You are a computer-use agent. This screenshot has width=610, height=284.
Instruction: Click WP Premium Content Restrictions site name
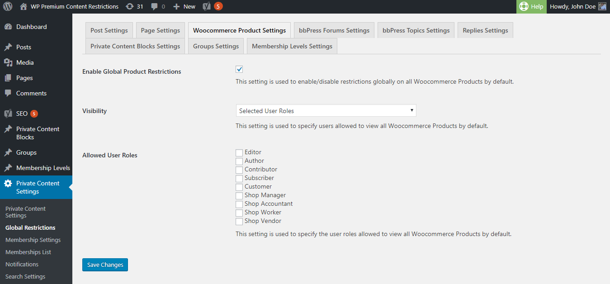(x=75, y=7)
